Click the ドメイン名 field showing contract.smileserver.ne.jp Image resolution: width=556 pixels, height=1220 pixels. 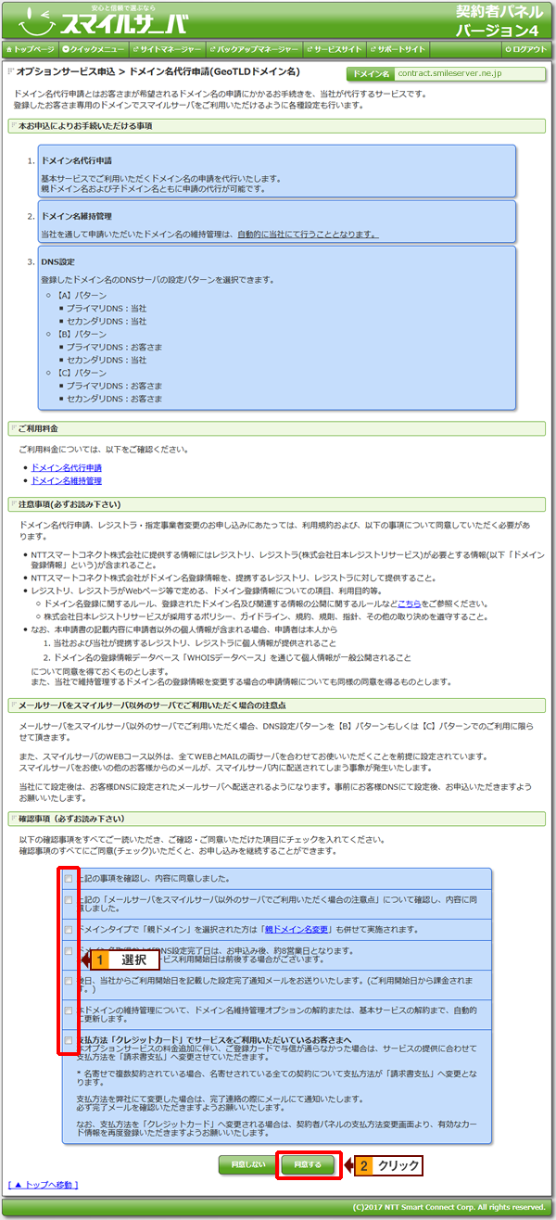click(469, 73)
